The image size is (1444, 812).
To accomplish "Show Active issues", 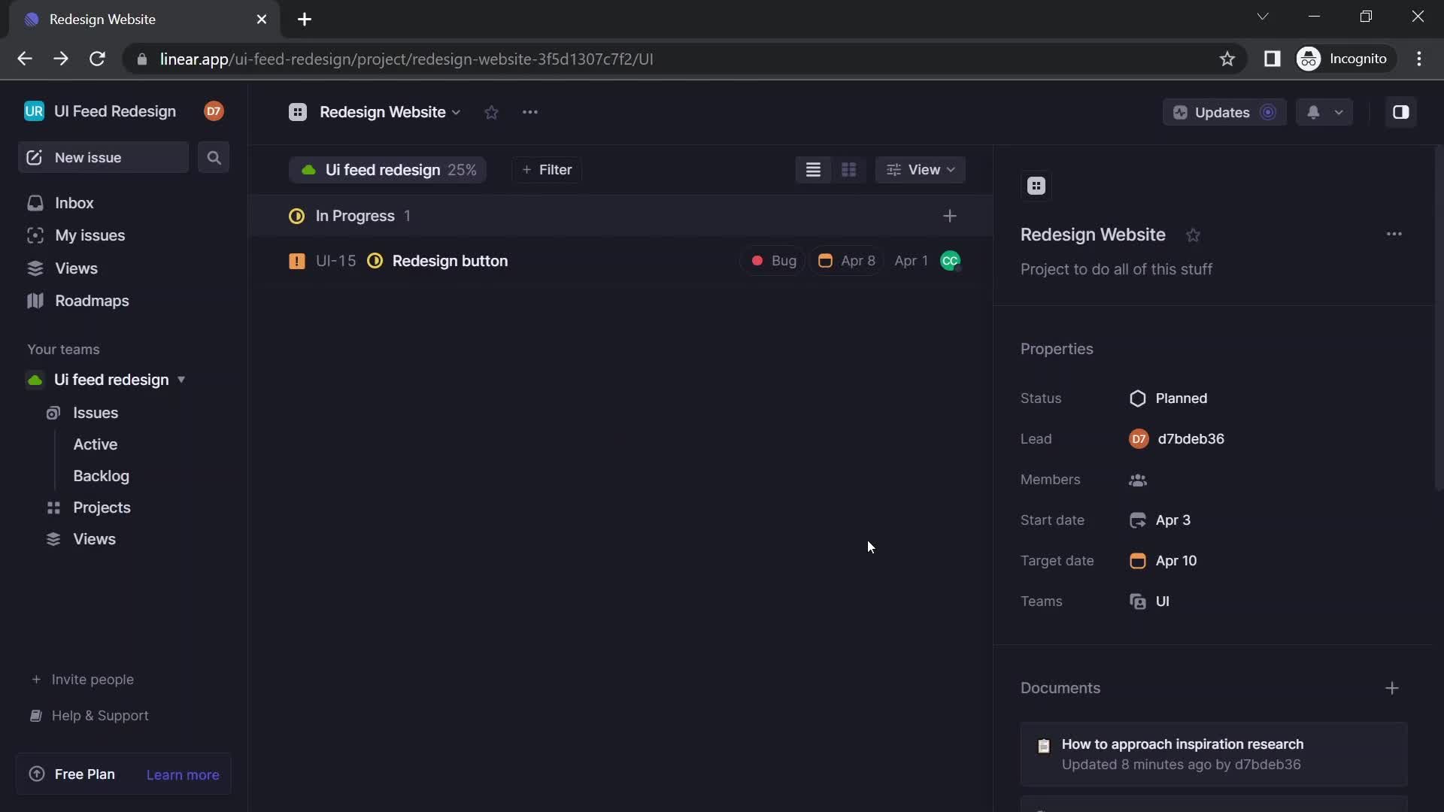I will pos(96,444).
